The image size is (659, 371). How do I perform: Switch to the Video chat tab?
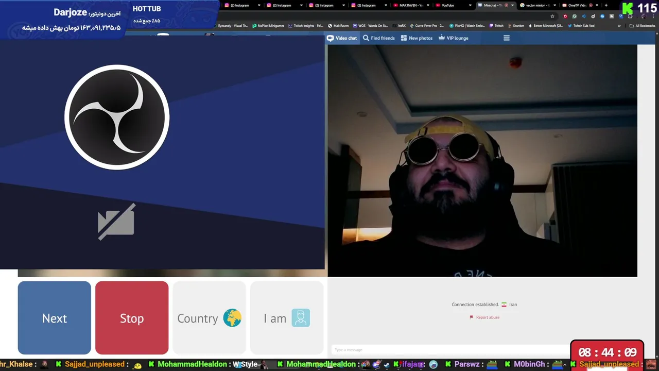tap(342, 38)
